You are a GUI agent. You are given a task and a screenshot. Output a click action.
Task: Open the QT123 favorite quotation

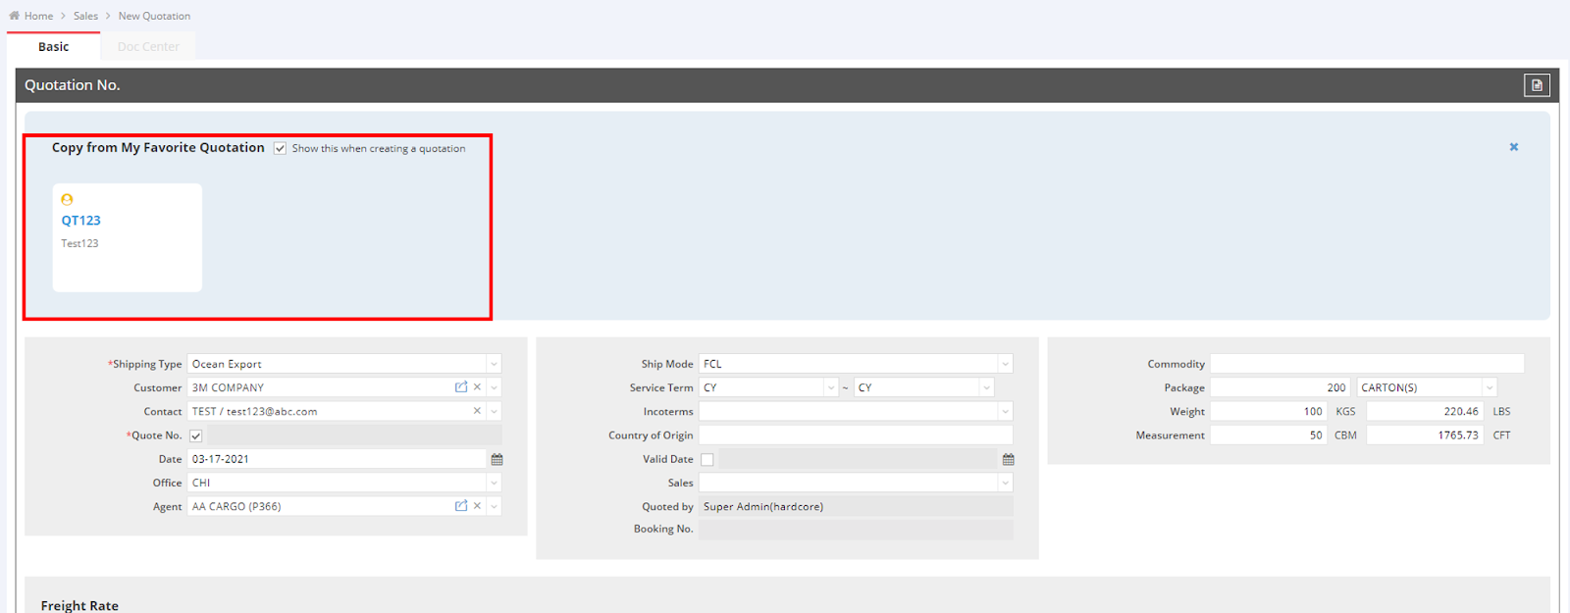(x=81, y=221)
